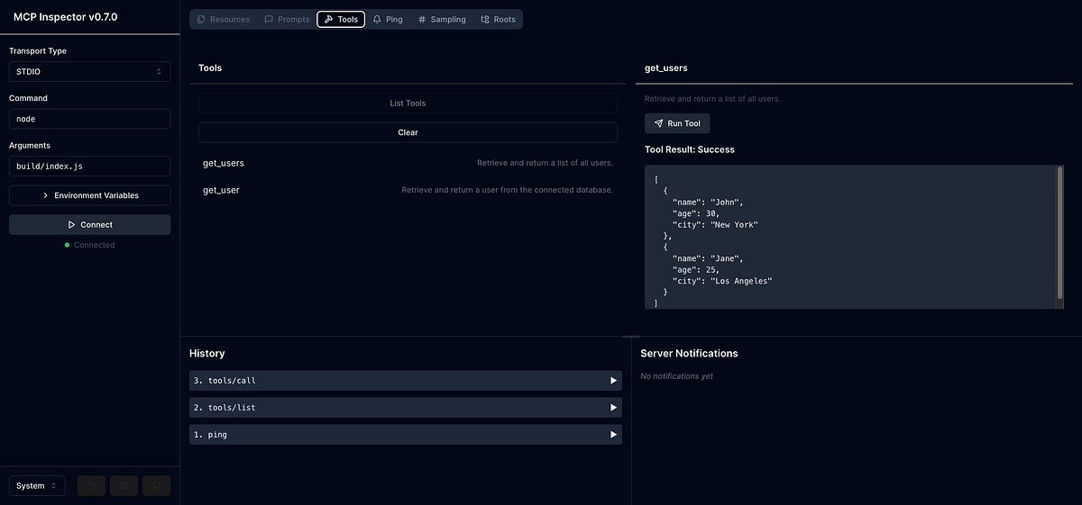Viewport: 1082px width, 505px height.
Task: Switch to the Resources tab
Action: click(223, 19)
